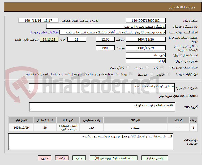Click the خروج exit button
202x165 pixels.
(x=45, y=158)
